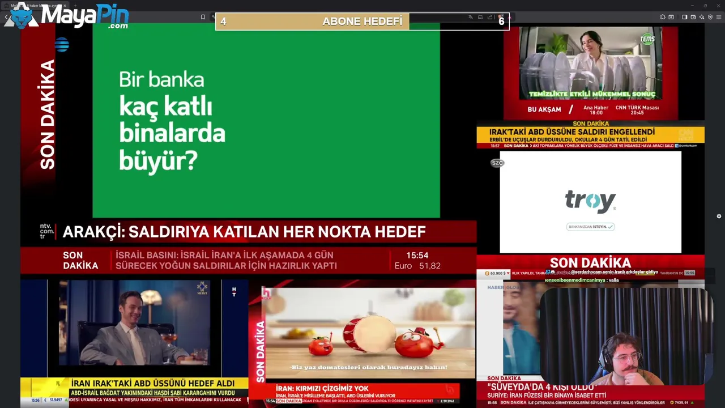Open the media control icon in toolbar

point(671,17)
